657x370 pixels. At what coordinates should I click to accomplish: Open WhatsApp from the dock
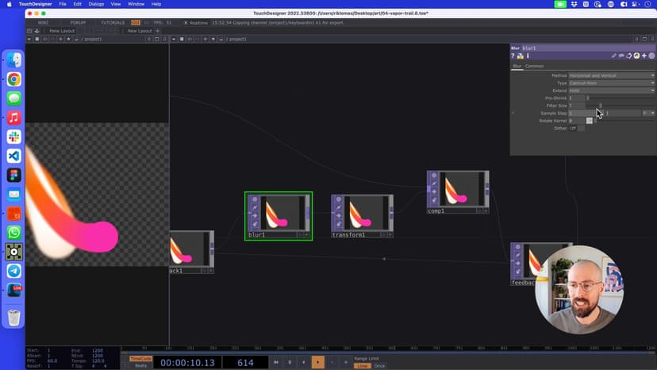pyautogui.click(x=13, y=233)
